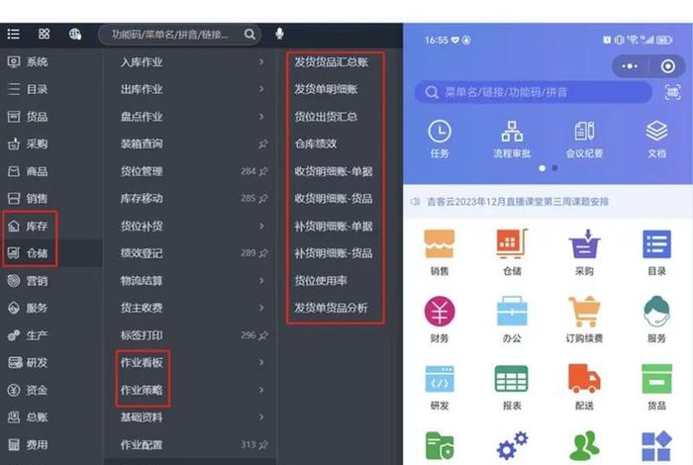Open the 吉客云2023年12月直播课堂 announcement

click(x=517, y=202)
